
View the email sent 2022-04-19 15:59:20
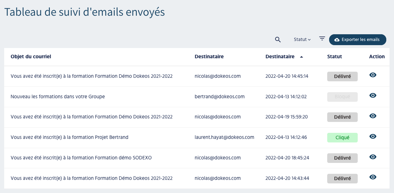pyautogui.click(x=373, y=116)
